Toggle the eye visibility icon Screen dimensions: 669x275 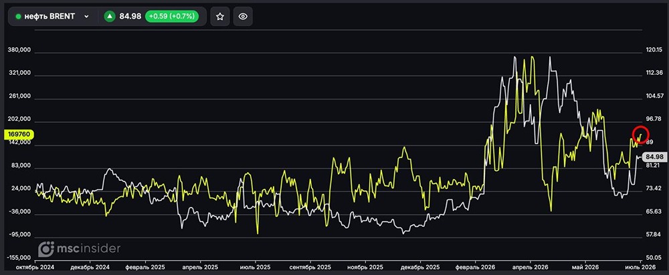tap(243, 17)
